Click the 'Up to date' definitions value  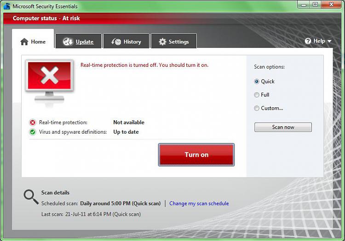coord(126,132)
